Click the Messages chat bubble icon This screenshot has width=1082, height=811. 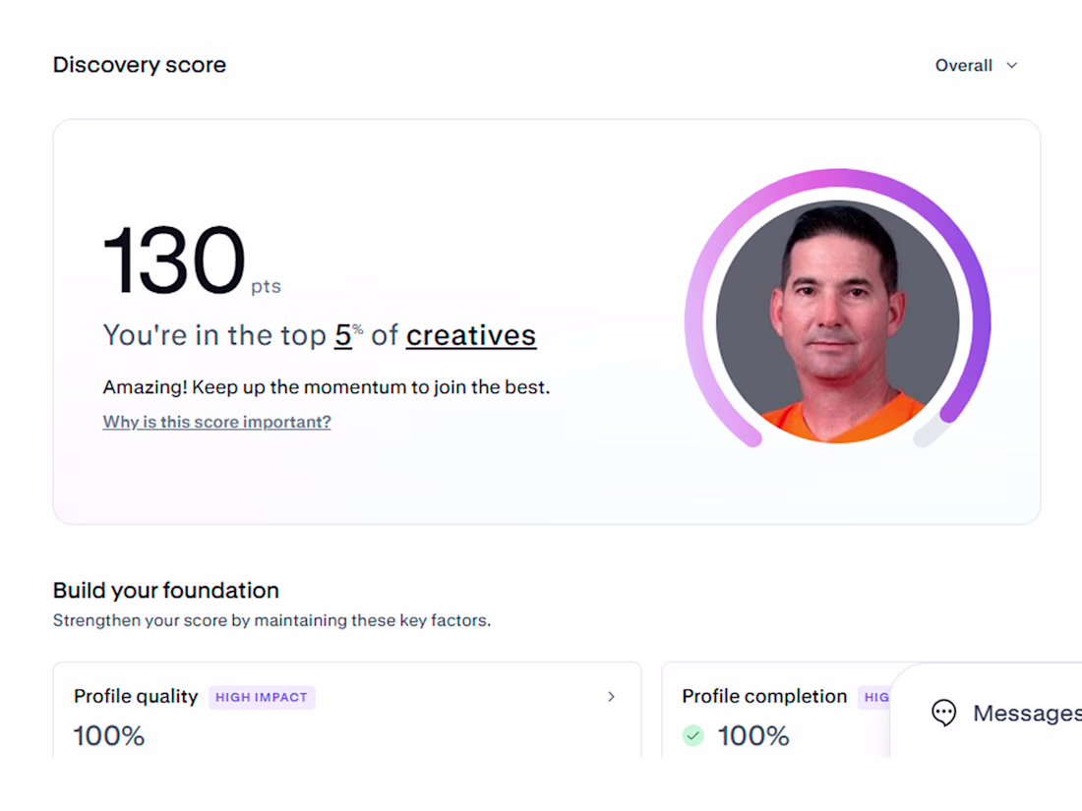pos(944,713)
